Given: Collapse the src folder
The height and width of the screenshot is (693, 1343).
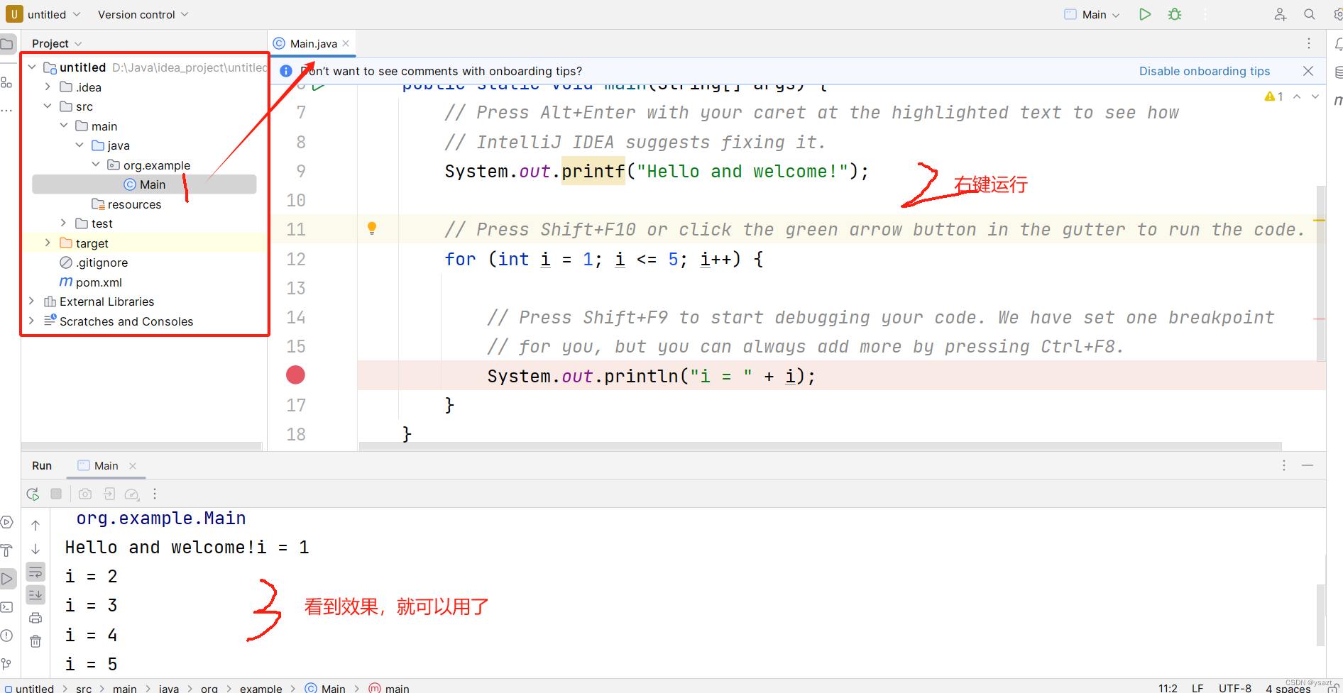Looking at the screenshot, I should pyautogui.click(x=48, y=106).
